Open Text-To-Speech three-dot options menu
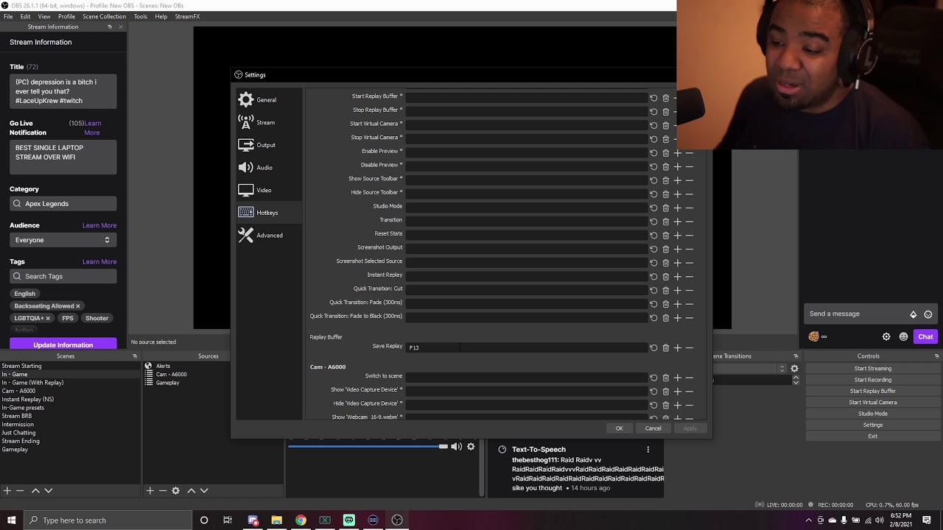Screen dimensions: 943x530 (x=648, y=450)
